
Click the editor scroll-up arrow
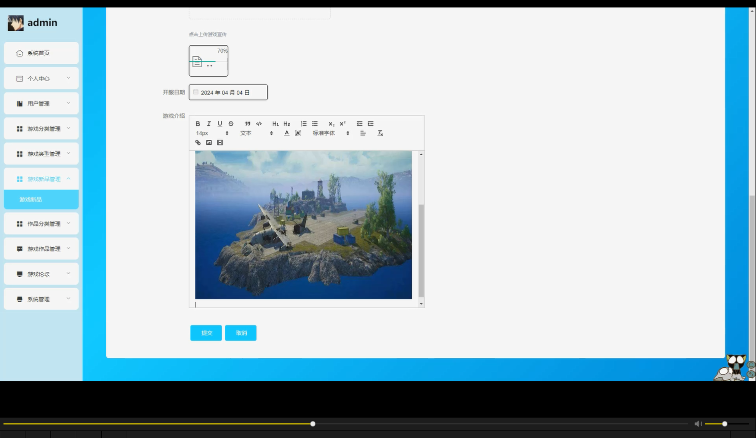click(421, 154)
